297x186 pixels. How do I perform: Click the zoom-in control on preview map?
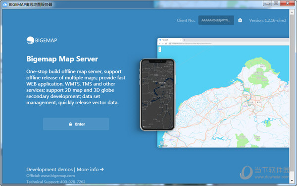tap(160, 48)
